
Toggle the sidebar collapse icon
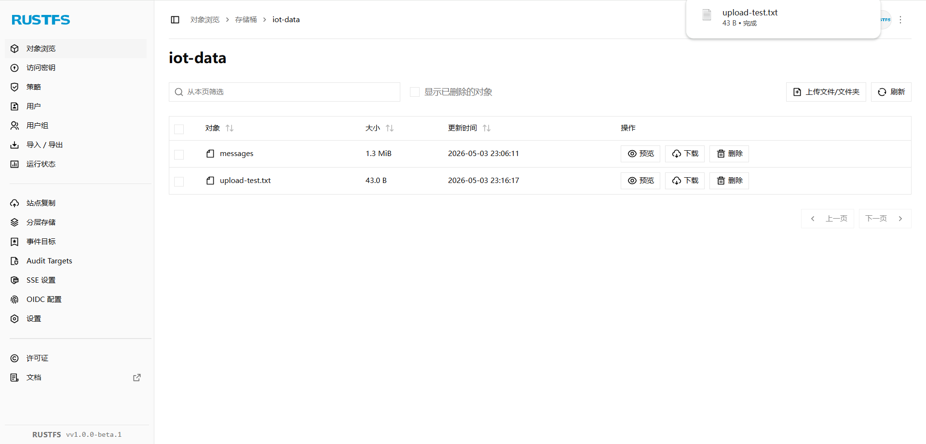[175, 20]
